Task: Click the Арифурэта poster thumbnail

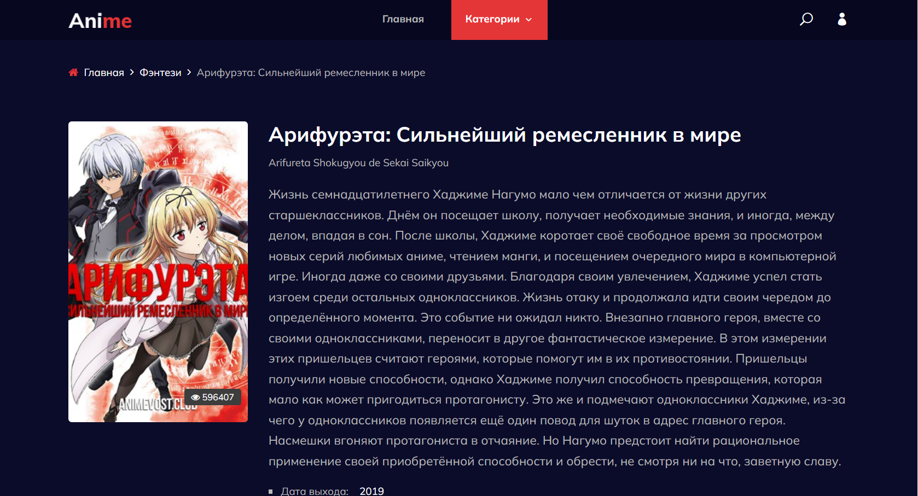Action: pos(158,272)
